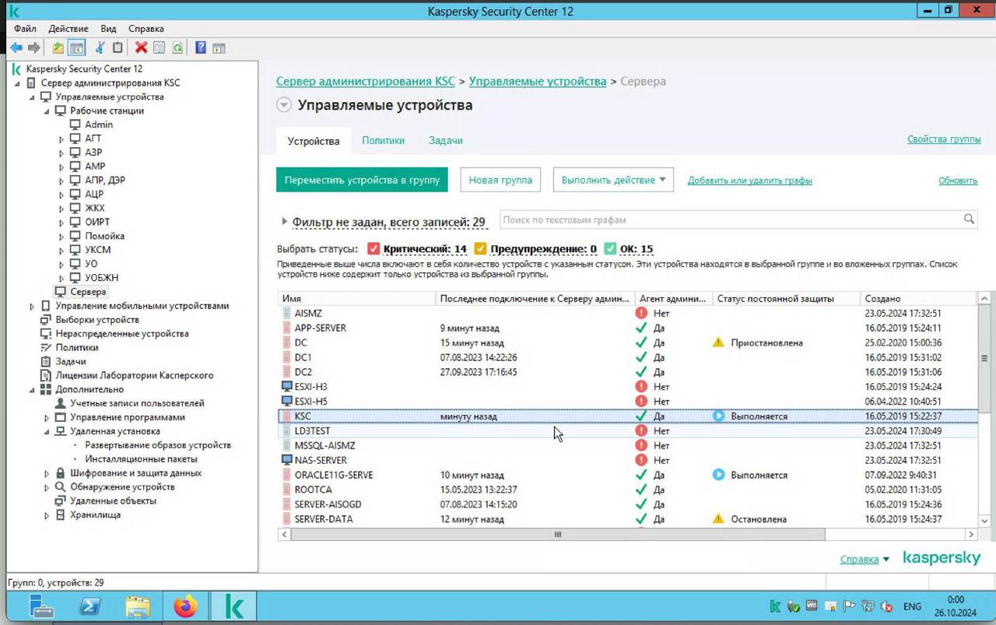Click the blue Help question-mark icon

click(x=201, y=48)
